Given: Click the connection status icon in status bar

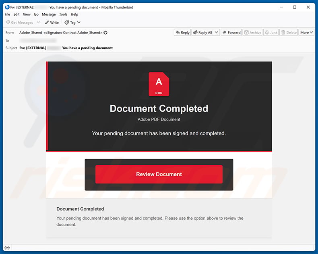Looking at the screenshot, I should pyautogui.click(x=7, y=248).
